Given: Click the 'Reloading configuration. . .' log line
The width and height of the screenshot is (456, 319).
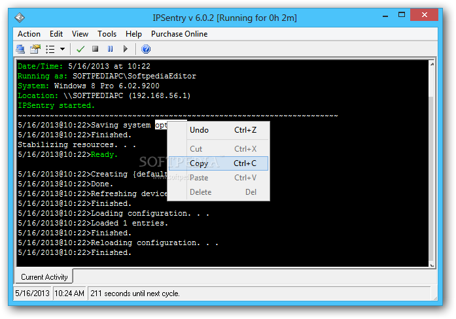Looking at the screenshot, I should pos(118,243).
